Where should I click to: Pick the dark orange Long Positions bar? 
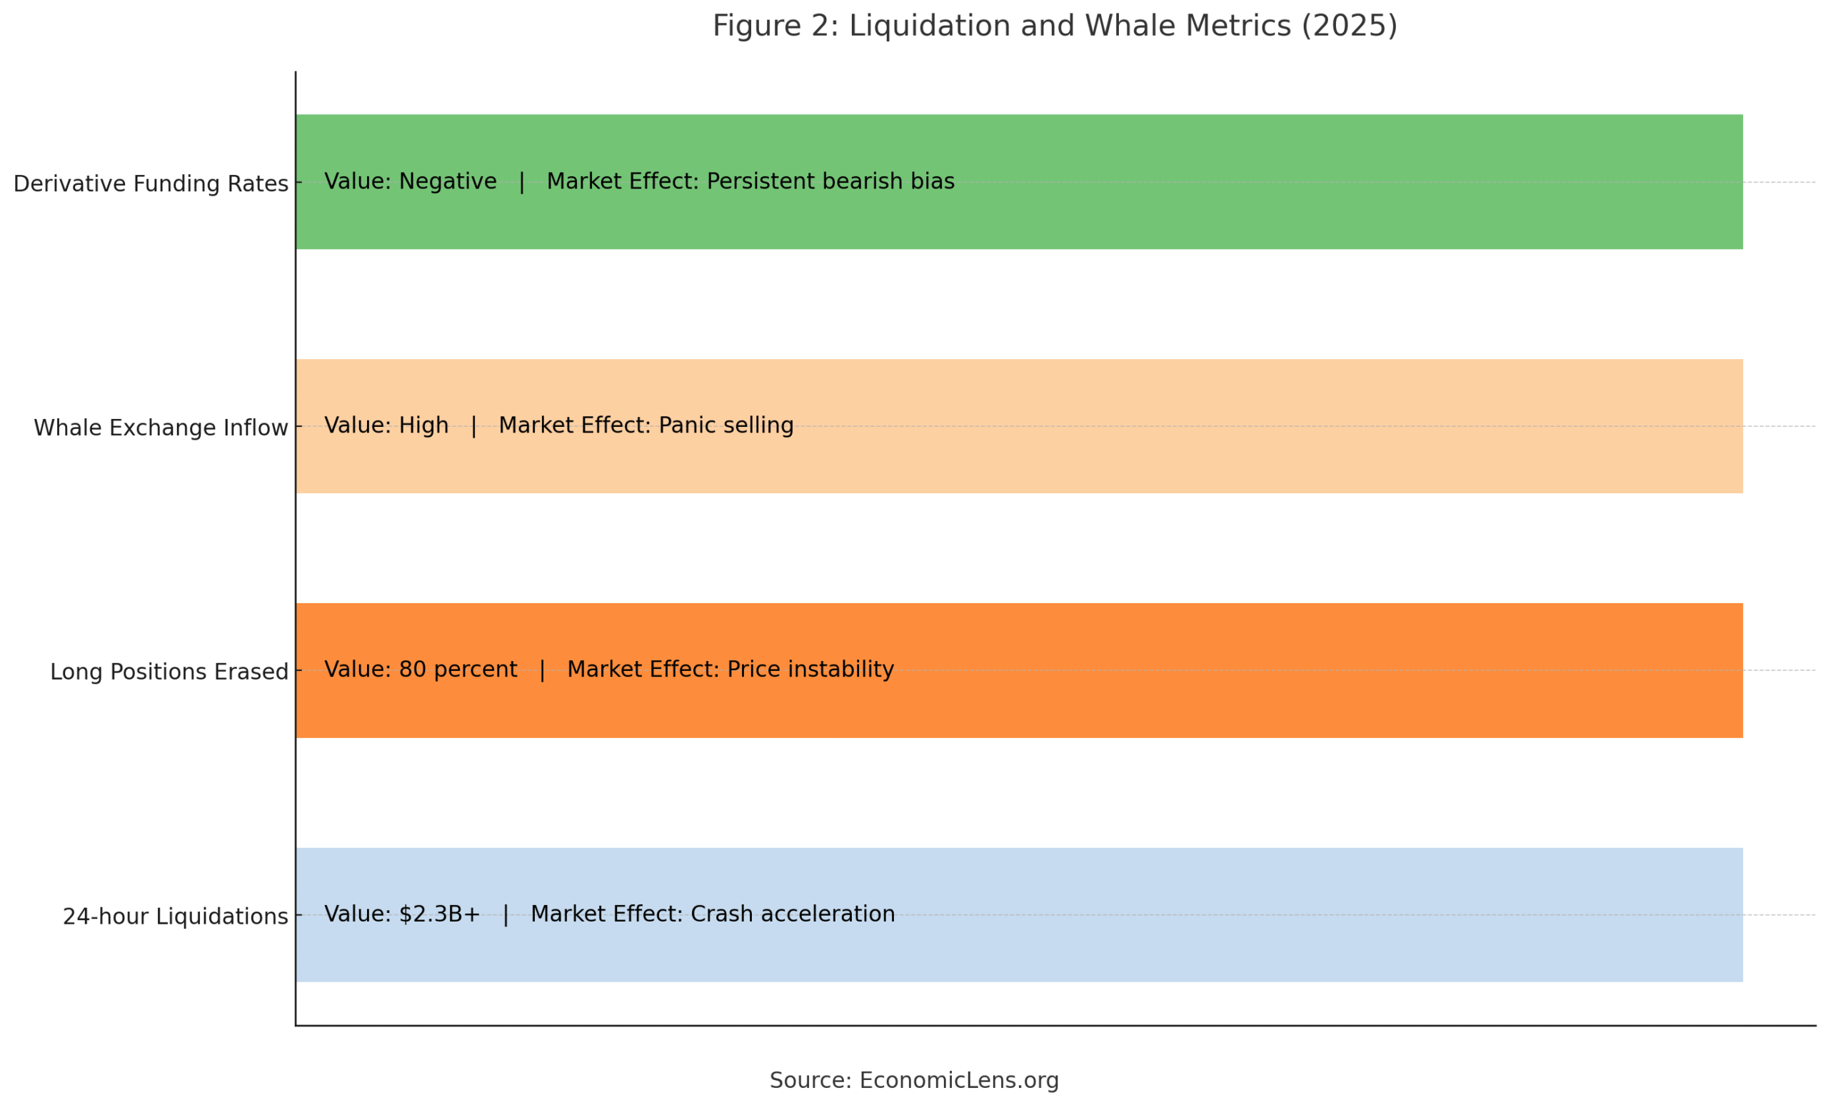pyautogui.click(x=1261, y=705)
